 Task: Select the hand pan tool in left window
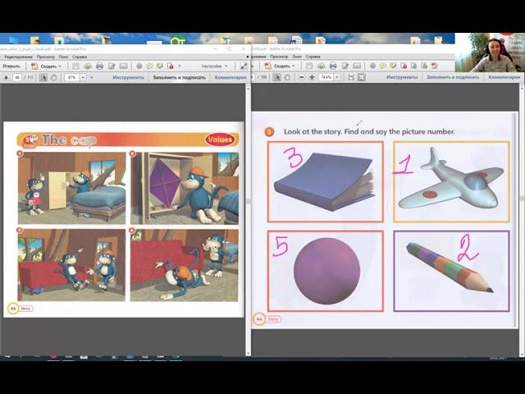point(53,77)
